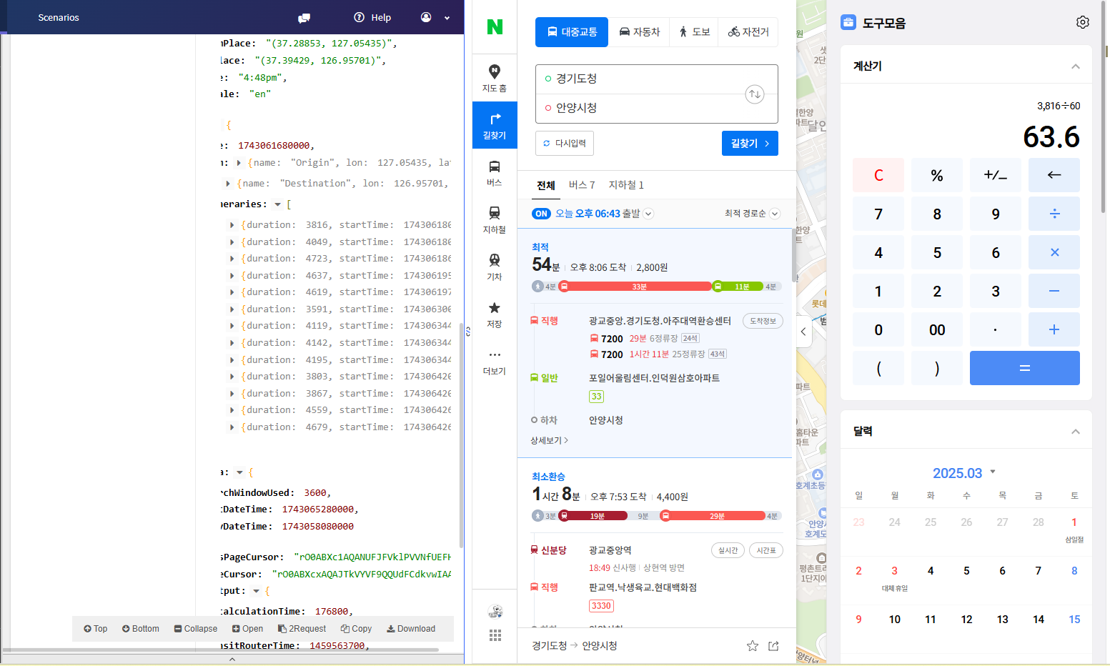The width and height of the screenshot is (1110, 666).
Task: Click the Collapse button in JSON toolbar
Action: (x=196, y=629)
